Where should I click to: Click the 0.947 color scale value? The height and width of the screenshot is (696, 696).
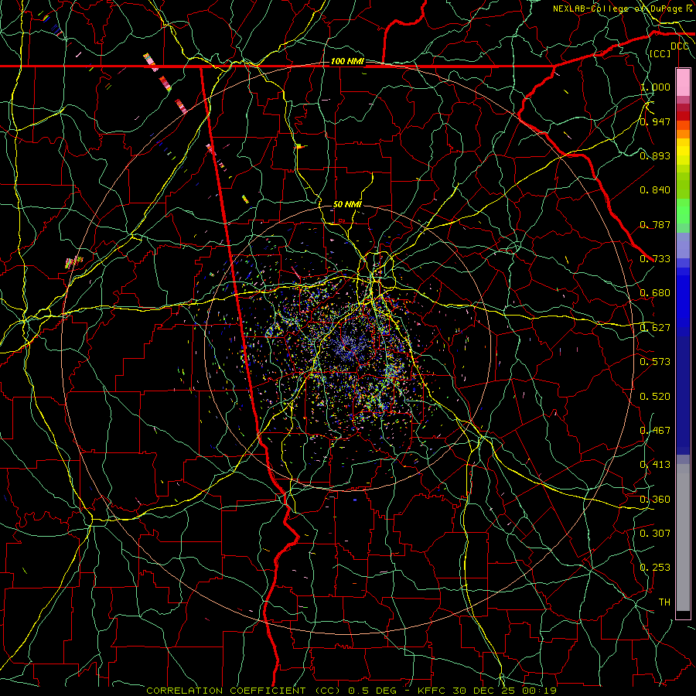click(x=655, y=121)
